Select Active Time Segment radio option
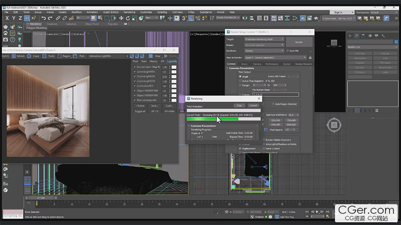This screenshot has height=225, width=401. coord(240,81)
